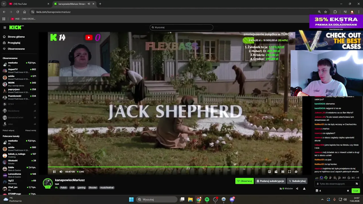Open the chat shop icon with 4
Image resolution: width=363 pixels, height=204 pixels.
click(318, 191)
